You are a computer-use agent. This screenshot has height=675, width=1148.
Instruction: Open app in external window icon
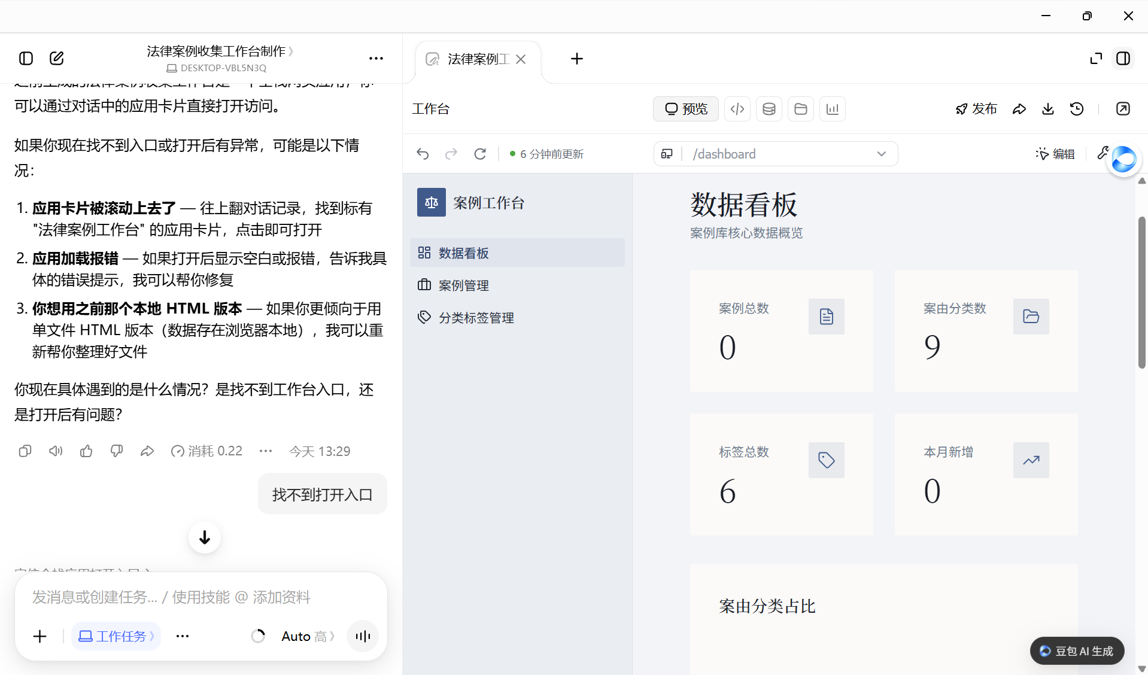(x=1123, y=109)
